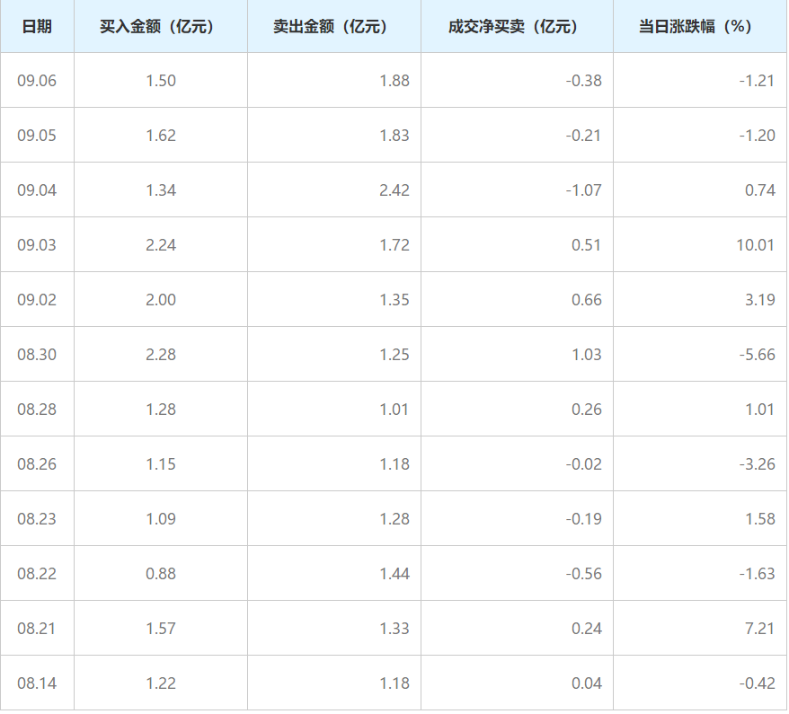This screenshot has width=789, height=714.
Task: Select the 08.30 date cell
Action: coord(37,355)
